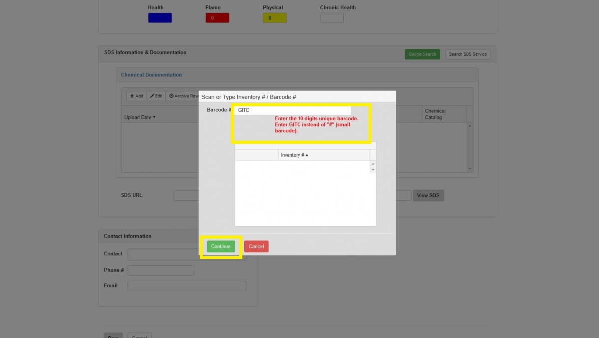This screenshot has width=599, height=338.
Task: Click the green Continue button
Action: click(221, 246)
